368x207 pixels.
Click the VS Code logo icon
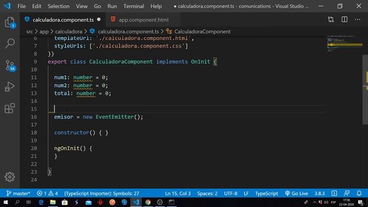click(x=7, y=6)
